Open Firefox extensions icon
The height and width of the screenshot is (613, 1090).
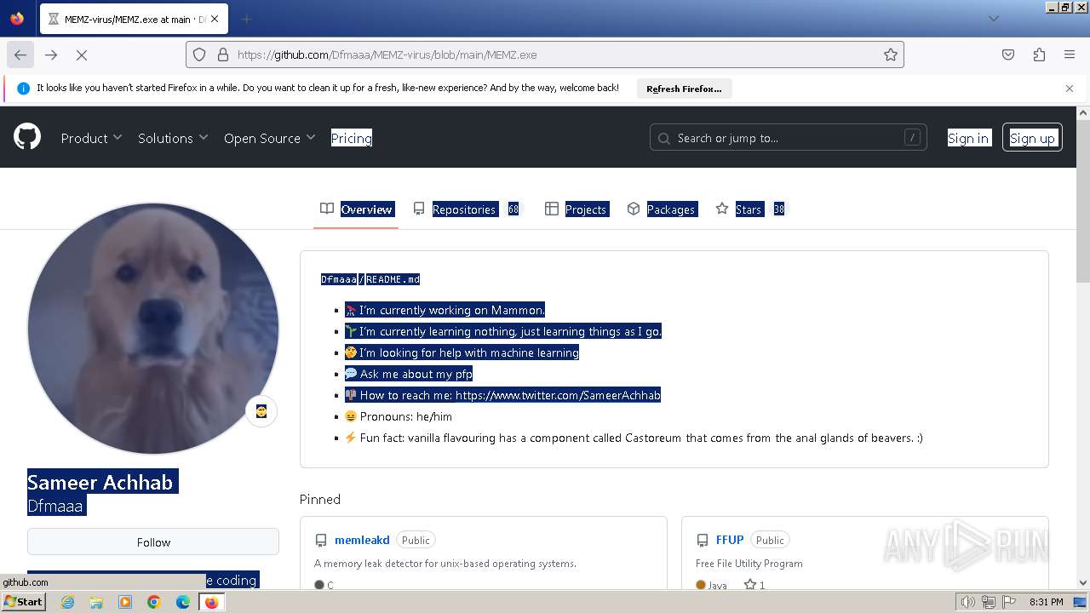click(1039, 54)
